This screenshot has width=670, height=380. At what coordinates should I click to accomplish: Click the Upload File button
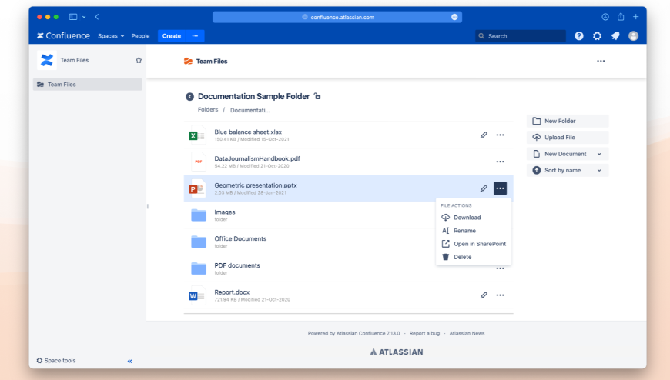(568, 138)
